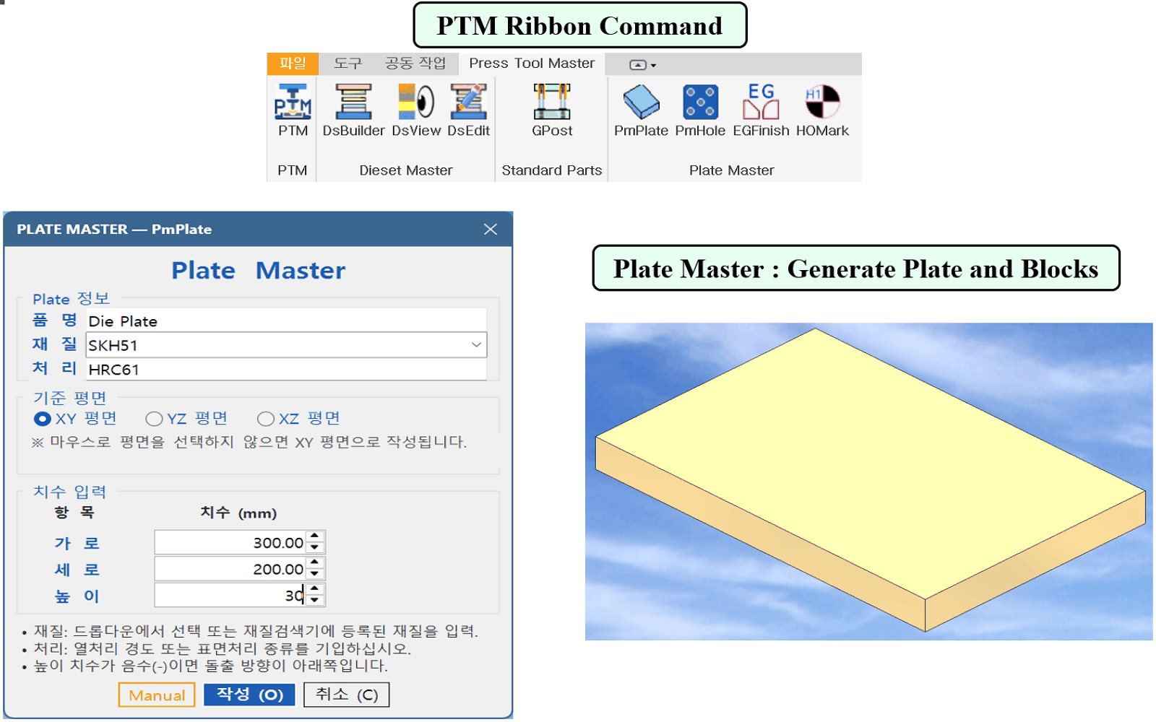
Task: Click the 세로 200.00 value field
Action: pyautogui.click(x=230, y=569)
